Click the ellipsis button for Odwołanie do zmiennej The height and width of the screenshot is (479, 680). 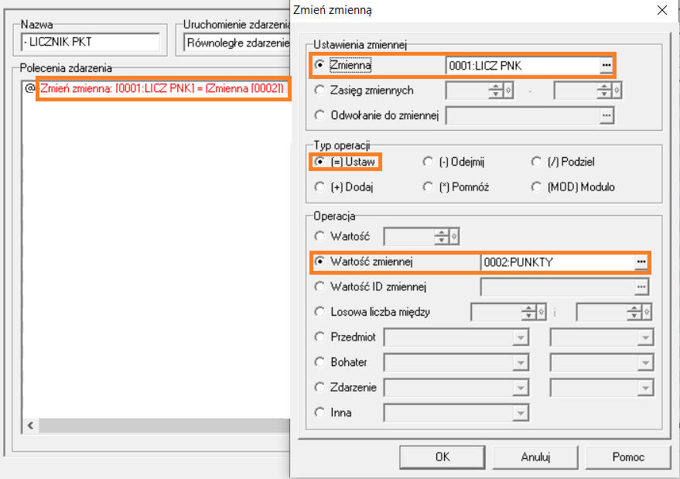[x=606, y=115]
